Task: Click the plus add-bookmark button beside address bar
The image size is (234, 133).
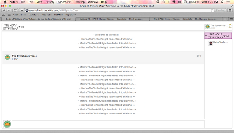Action: (x=22, y=11)
